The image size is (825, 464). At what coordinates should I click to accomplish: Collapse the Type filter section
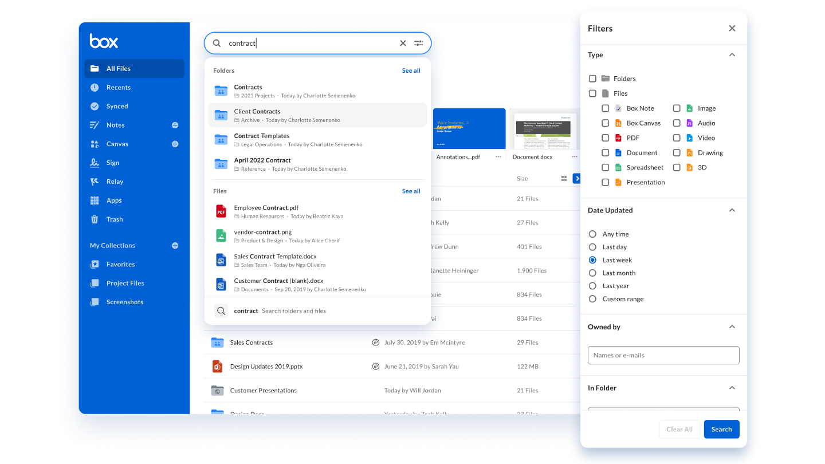[732, 55]
